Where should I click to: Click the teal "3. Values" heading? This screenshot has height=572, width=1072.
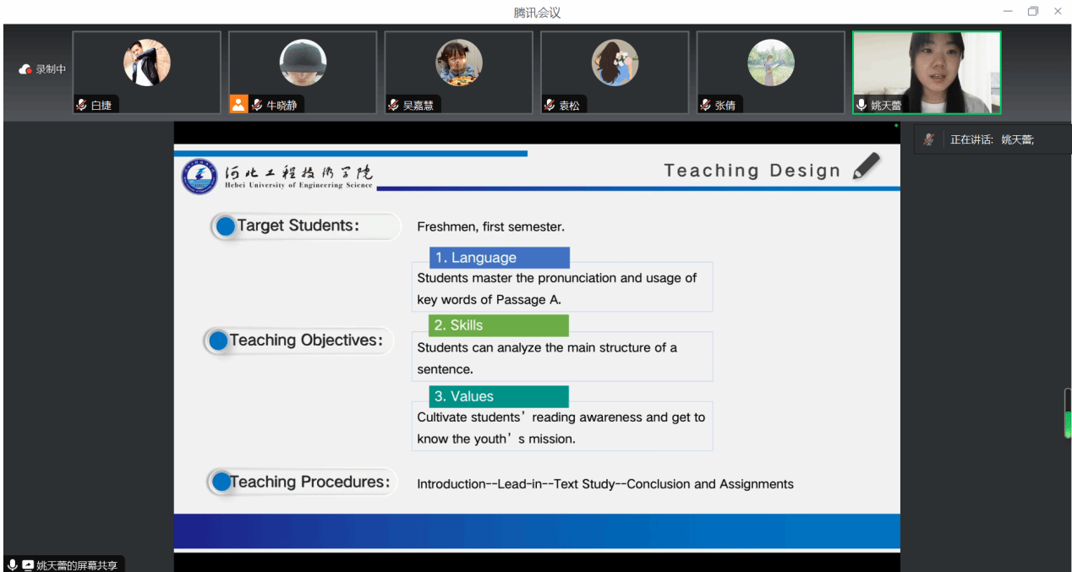click(498, 396)
